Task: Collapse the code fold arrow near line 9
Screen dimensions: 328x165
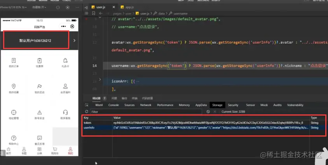Action: pyautogui.click(x=100, y=18)
